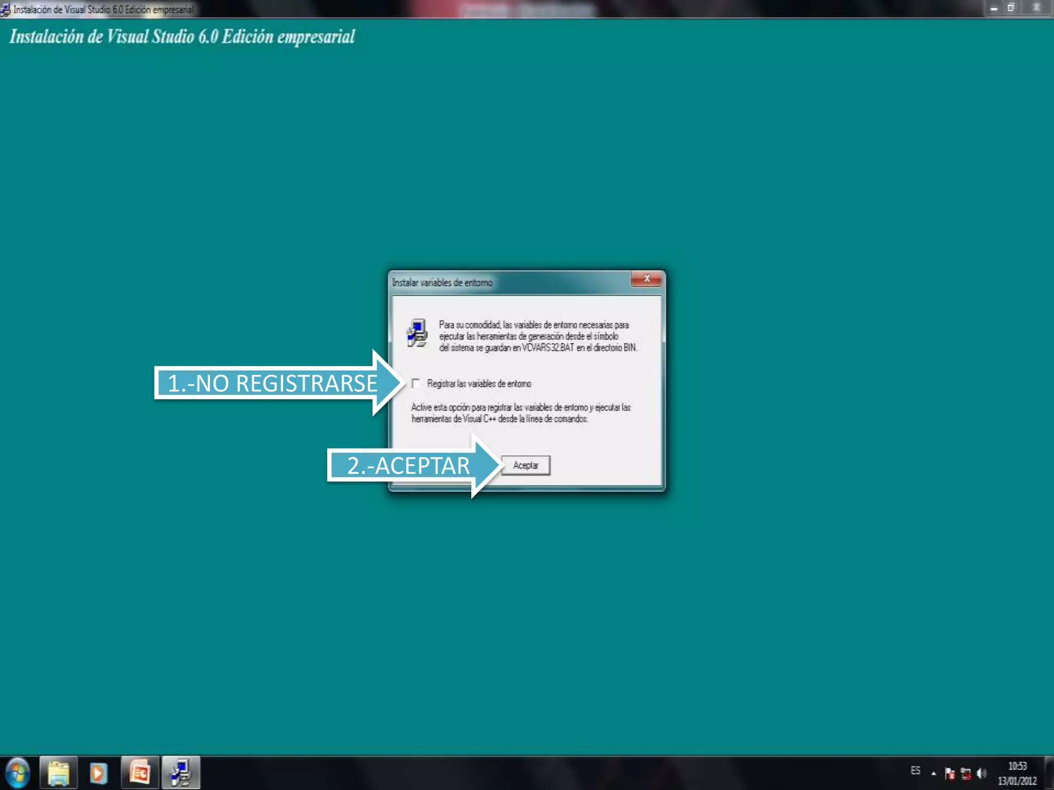Open the clock showing 10:53

coord(1017,773)
